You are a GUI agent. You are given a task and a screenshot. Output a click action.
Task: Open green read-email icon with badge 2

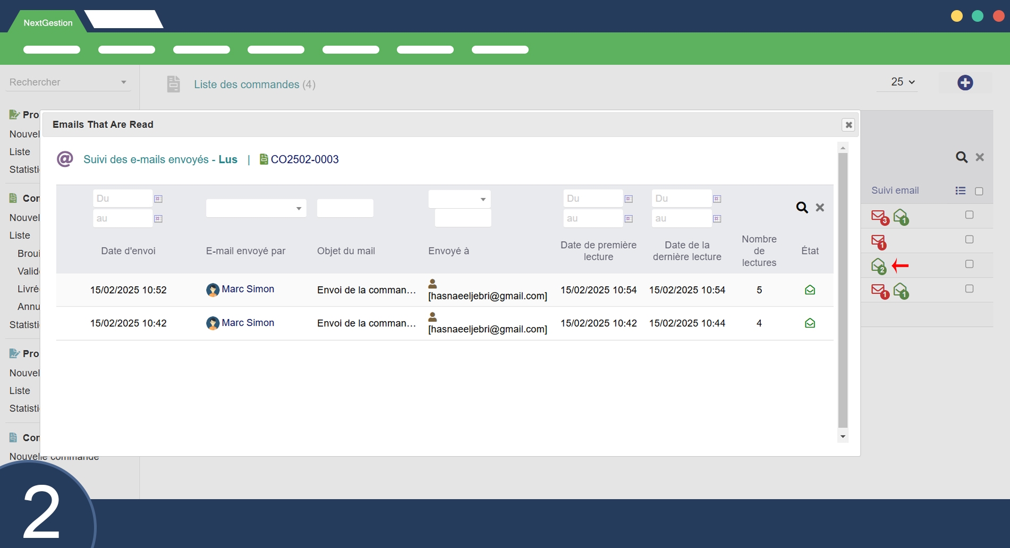[878, 266]
